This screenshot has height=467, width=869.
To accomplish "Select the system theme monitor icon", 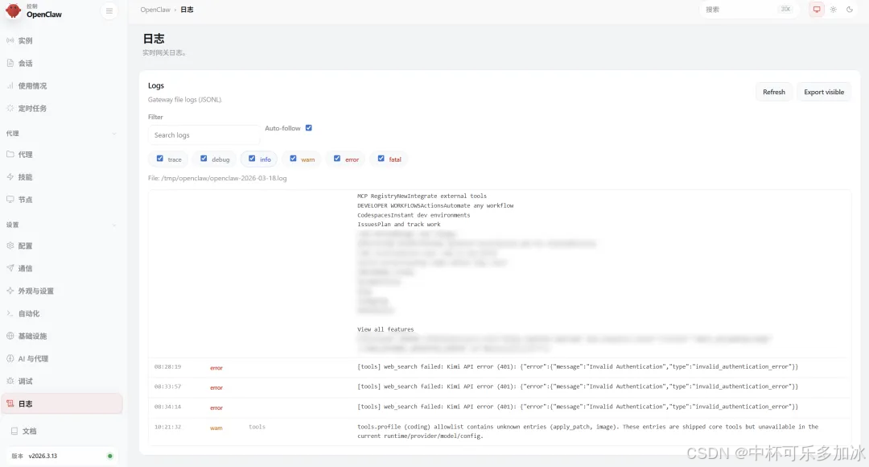I will coord(817,10).
